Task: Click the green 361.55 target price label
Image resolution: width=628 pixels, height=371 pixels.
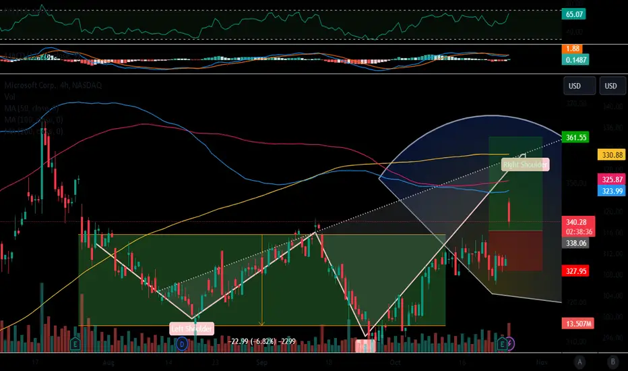Action: [x=575, y=138]
